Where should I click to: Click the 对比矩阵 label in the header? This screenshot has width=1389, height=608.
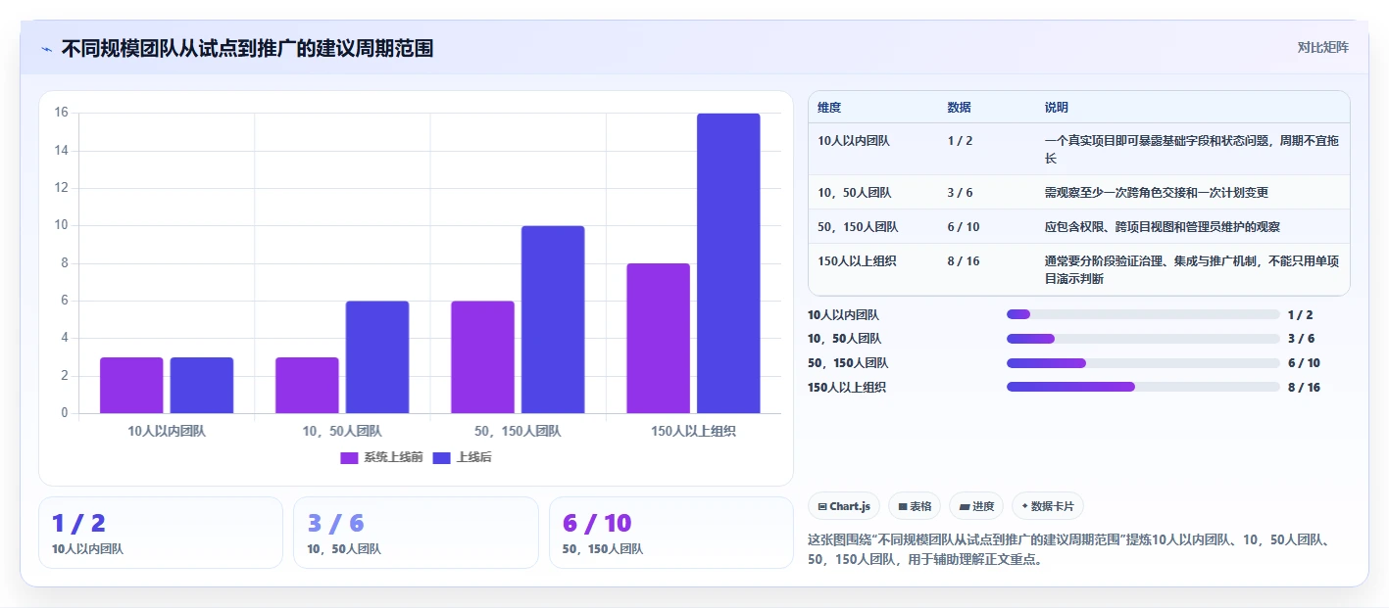[1322, 47]
